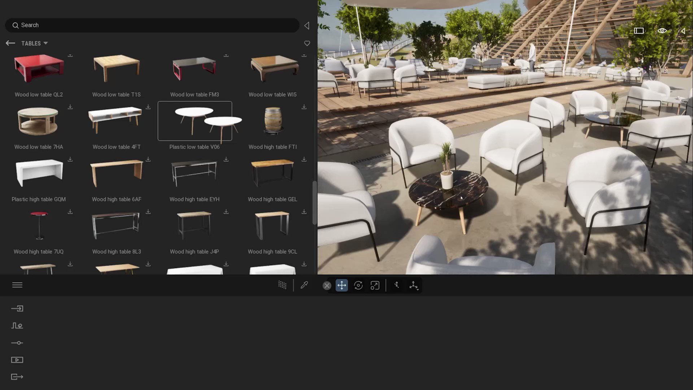Mark favorites with the heart button
Screen dimensions: 693x390
307,43
